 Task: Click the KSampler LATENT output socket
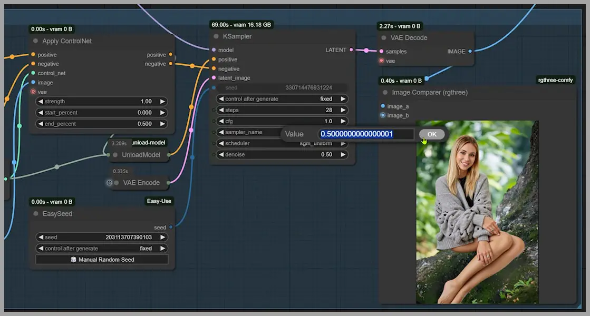(352, 50)
